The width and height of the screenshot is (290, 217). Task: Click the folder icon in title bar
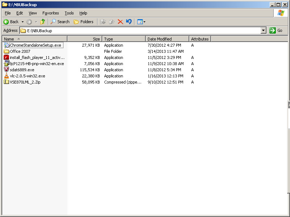click(x=5, y=4)
